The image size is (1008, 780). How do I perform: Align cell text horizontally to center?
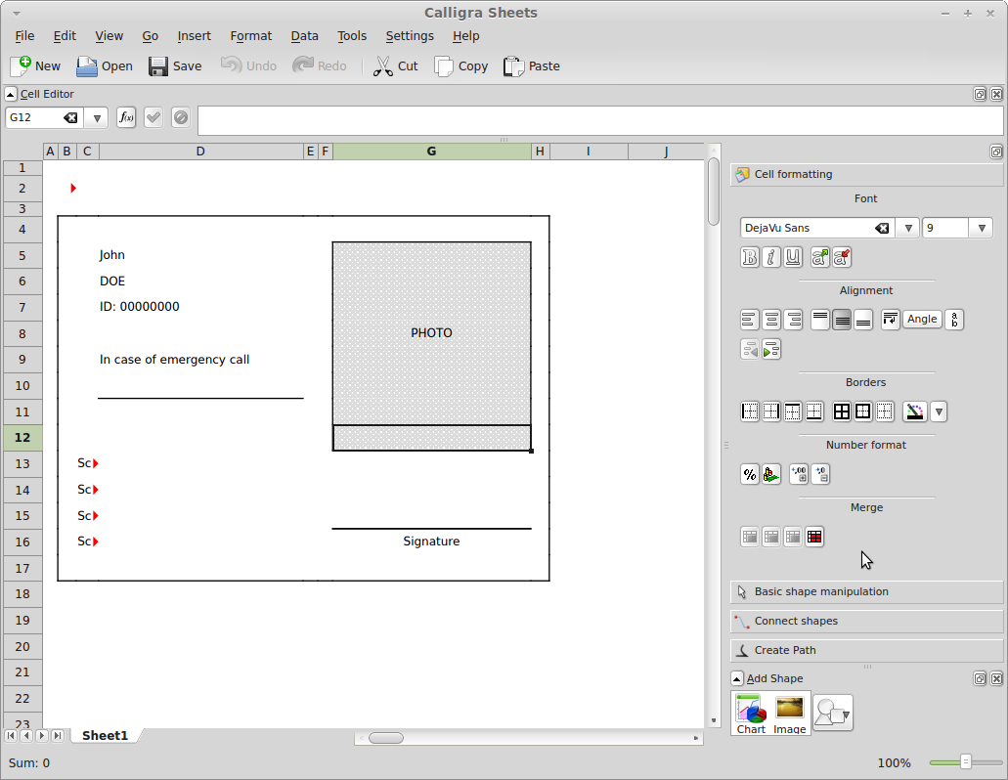click(x=771, y=320)
